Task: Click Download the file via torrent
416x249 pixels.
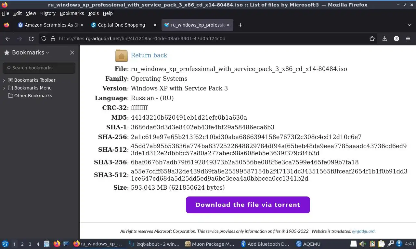Action: tap(248, 205)
